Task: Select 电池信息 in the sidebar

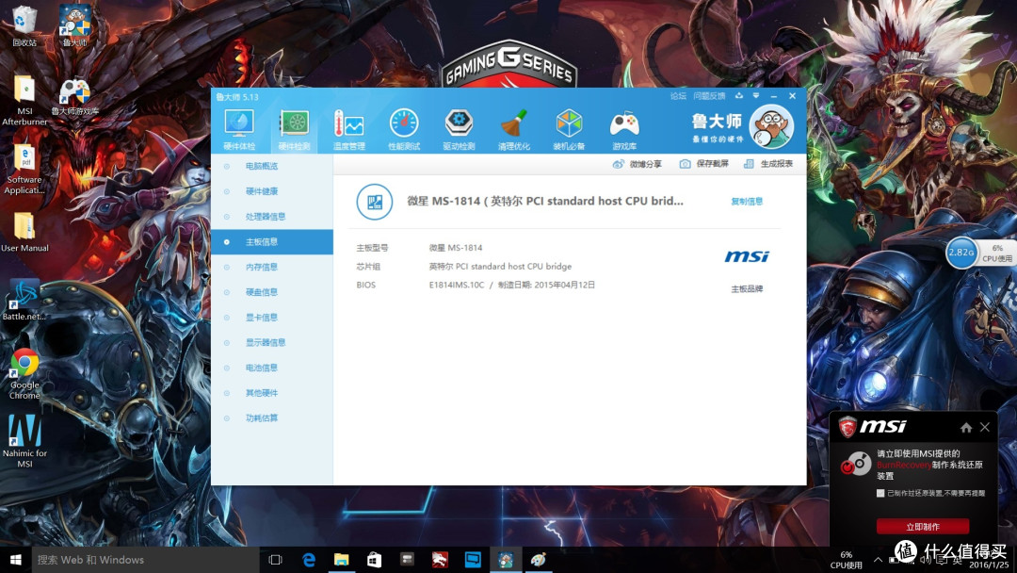Action: 272,368
